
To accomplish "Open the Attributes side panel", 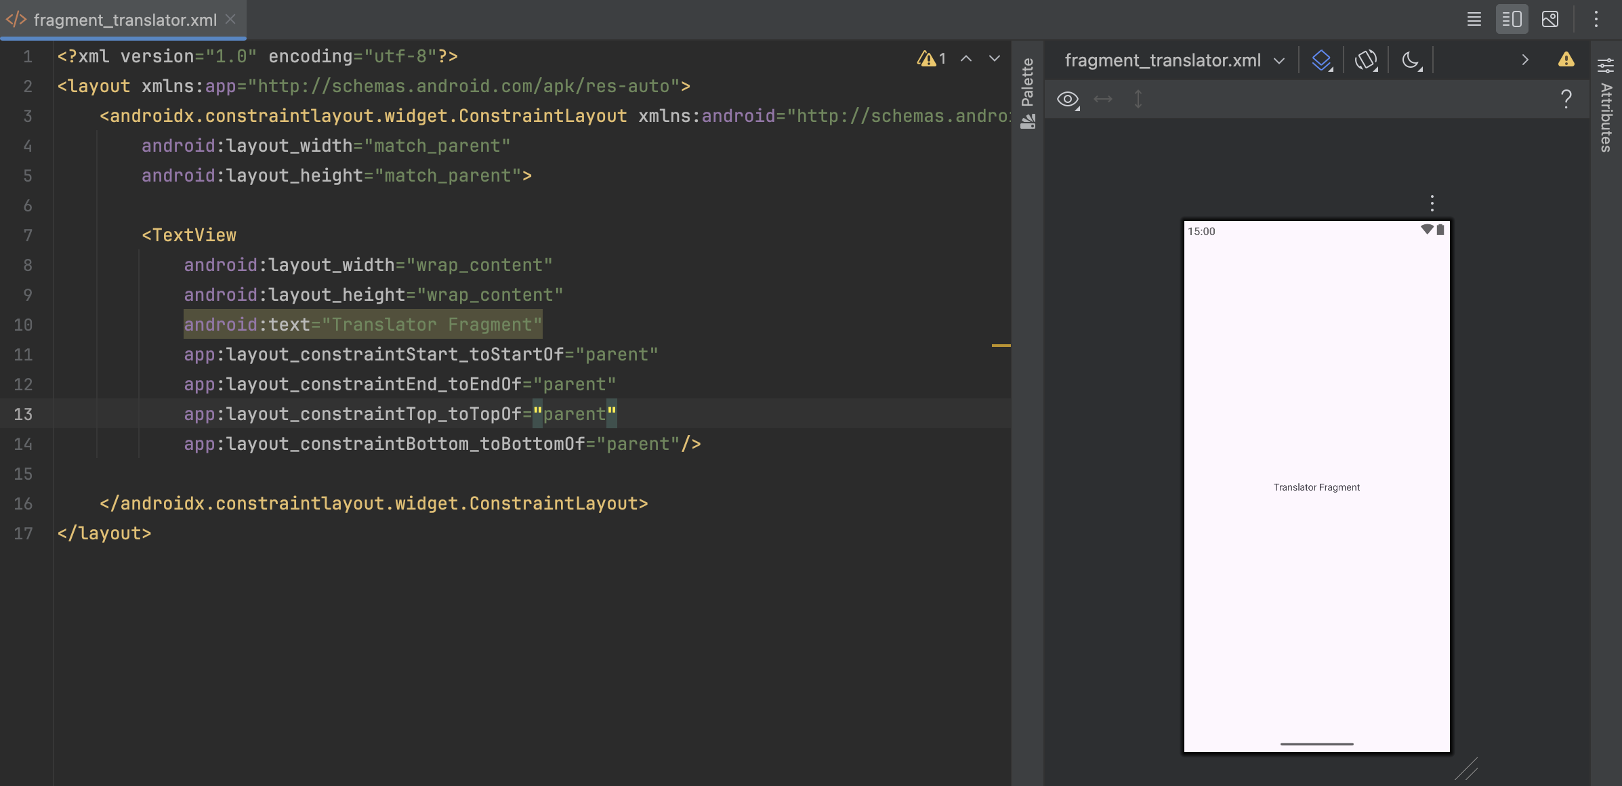I will pos(1606,105).
